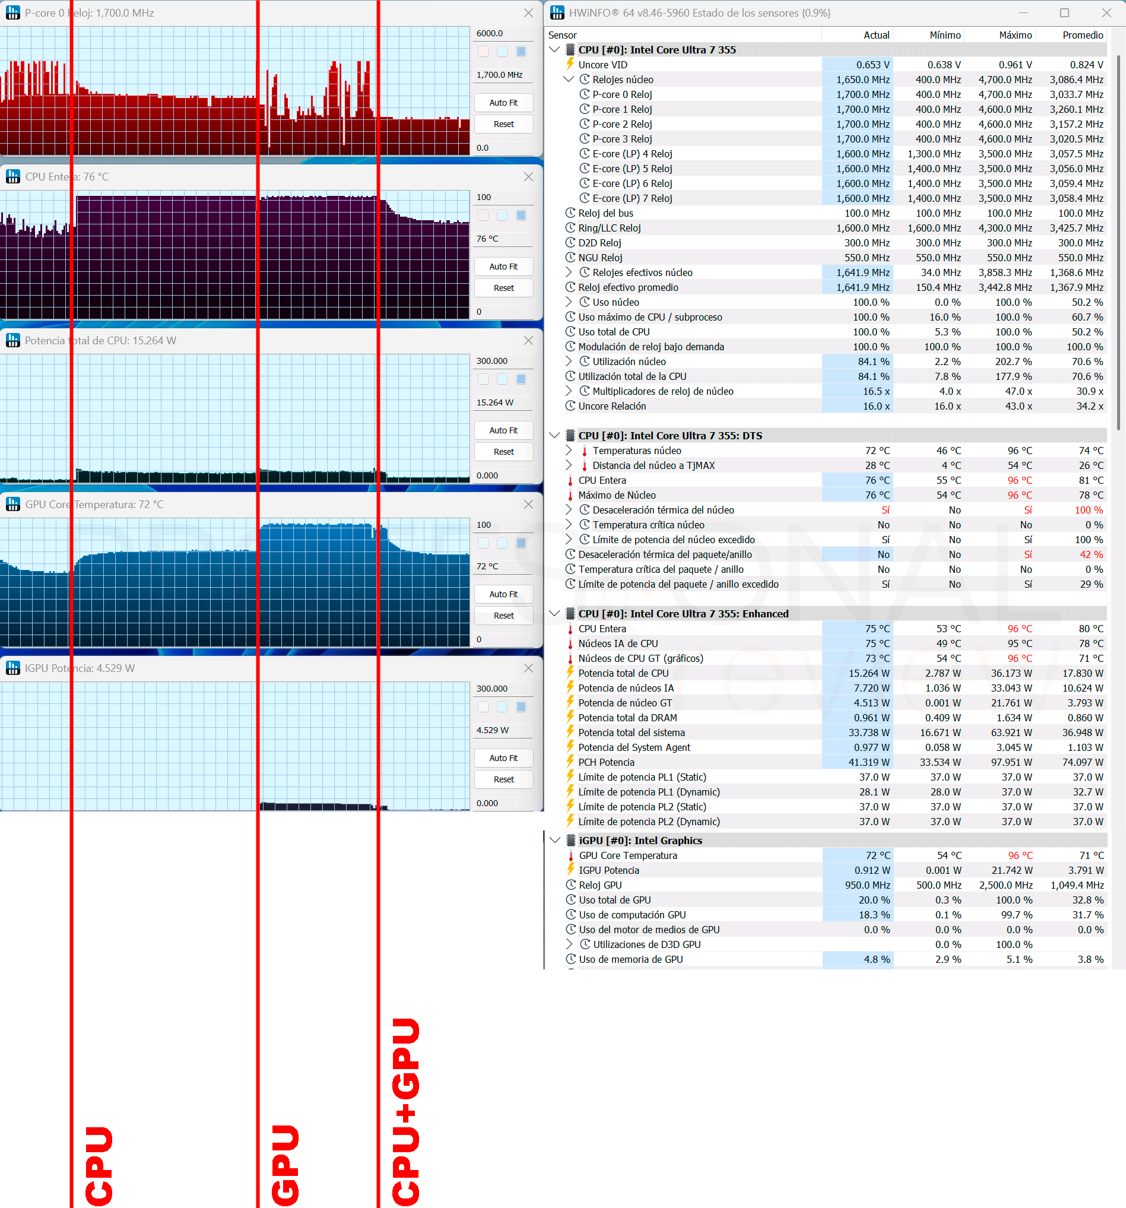Click the Mínimo column header
1126x1208 pixels.
[928, 35]
